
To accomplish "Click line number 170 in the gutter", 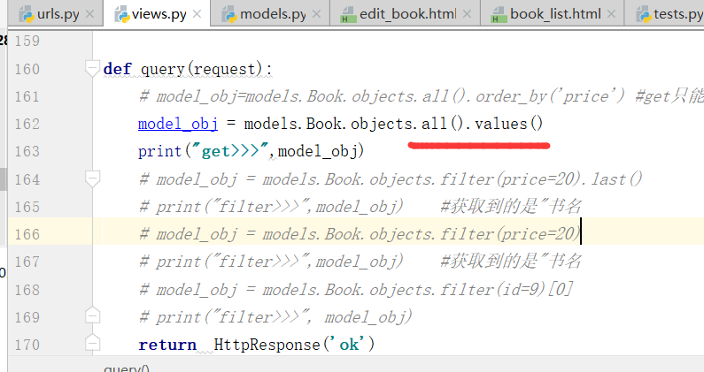I will click(27, 345).
